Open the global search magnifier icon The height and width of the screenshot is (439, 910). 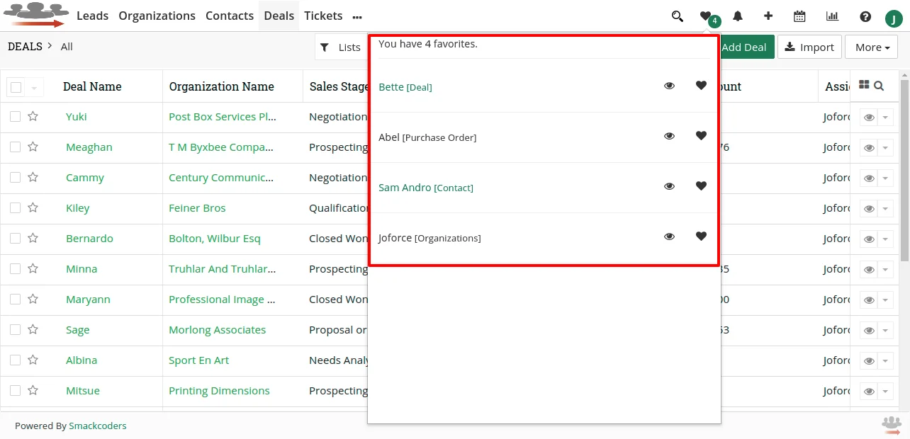[x=677, y=16]
